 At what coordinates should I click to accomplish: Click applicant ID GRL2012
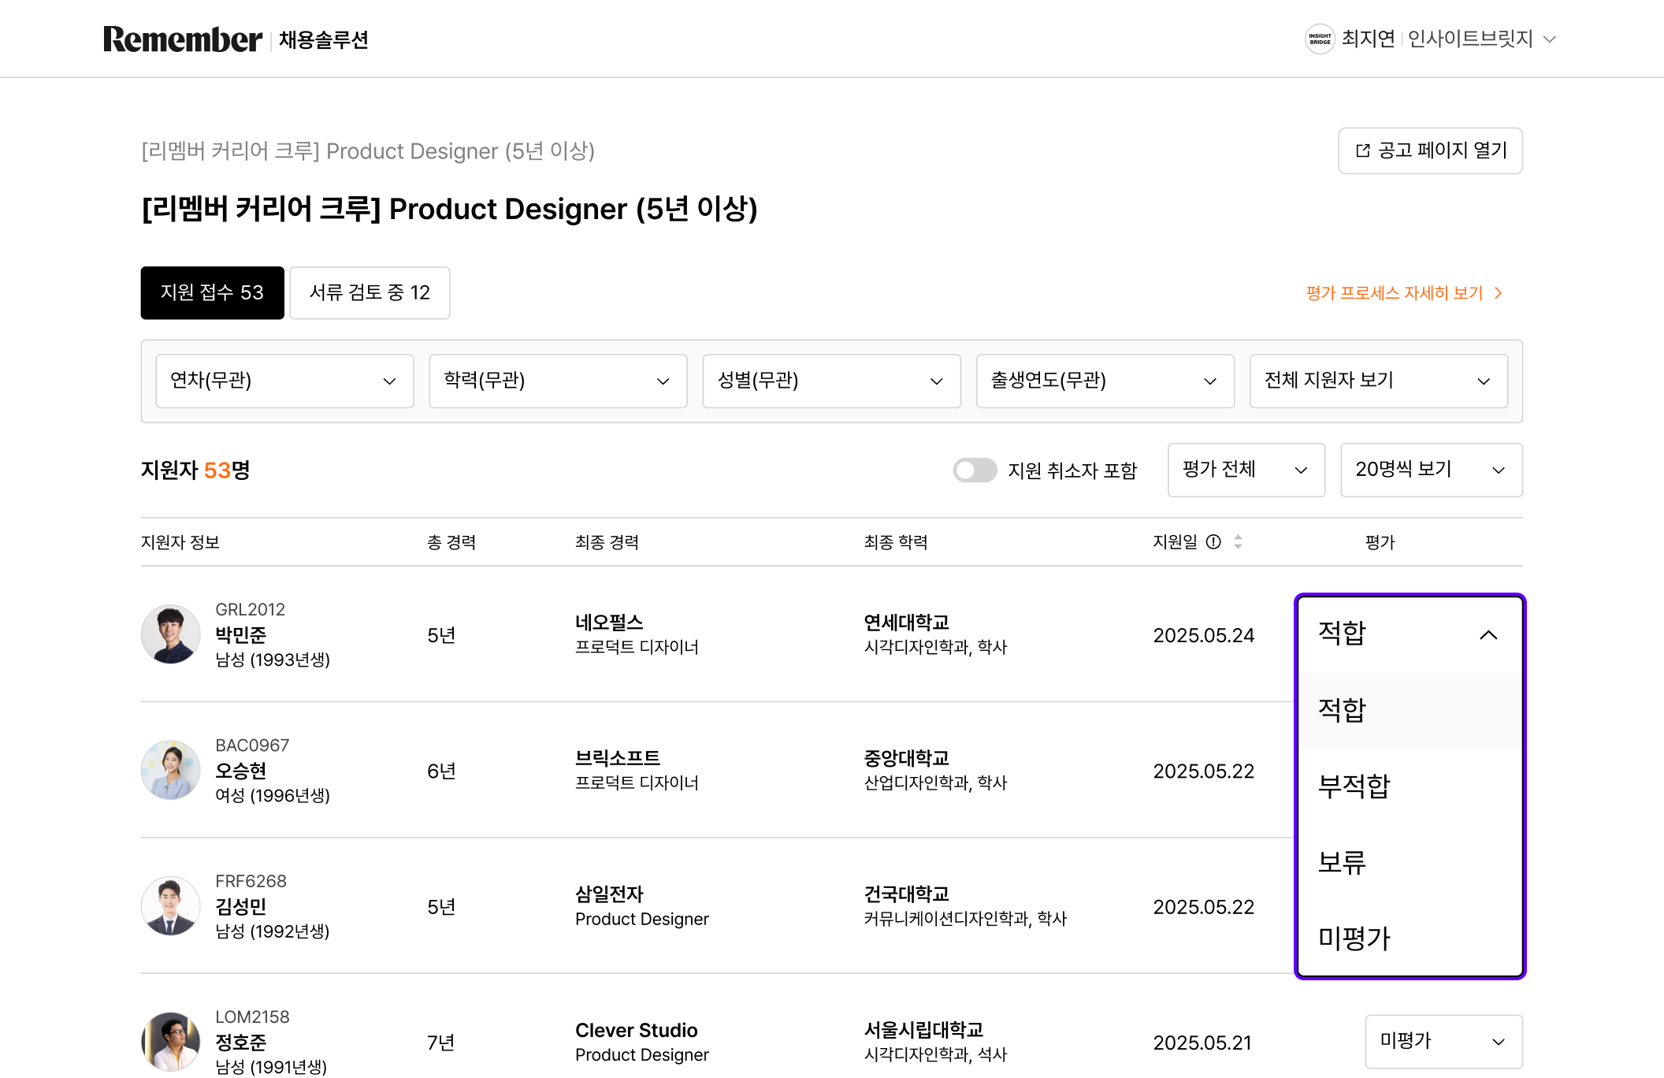pyautogui.click(x=251, y=609)
